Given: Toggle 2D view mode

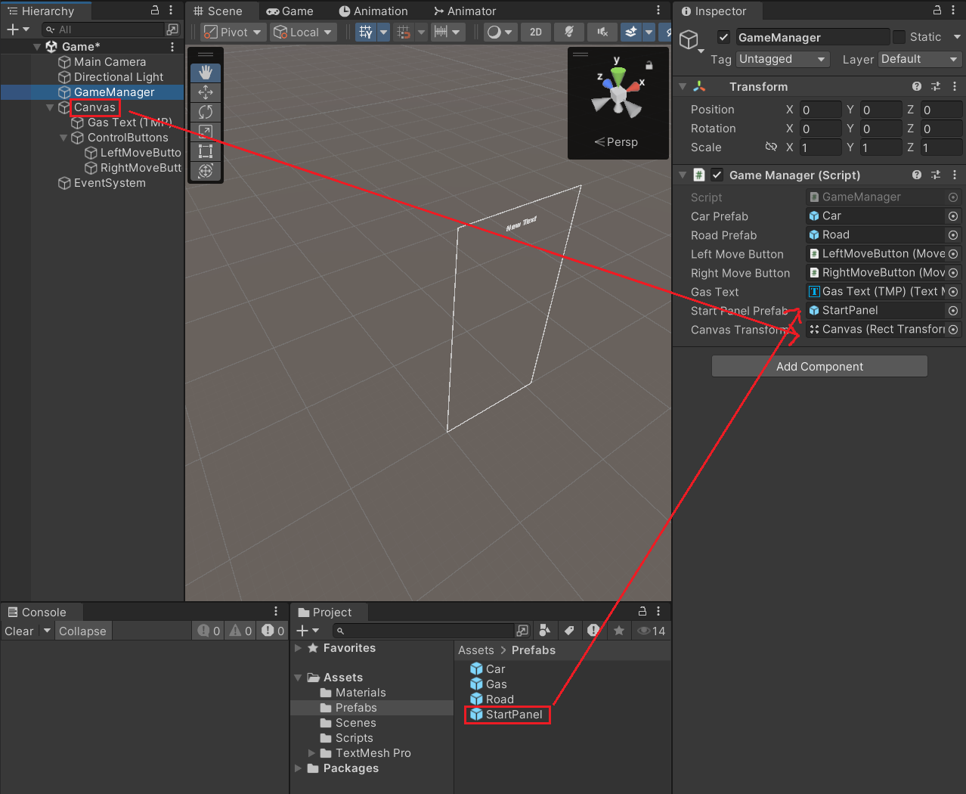Looking at the screenshot, I should (x=536, y=32).
